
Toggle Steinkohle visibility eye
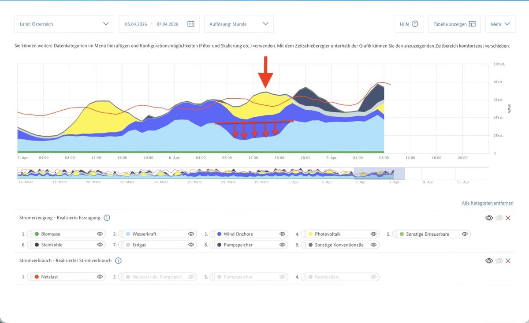(100, 245)
